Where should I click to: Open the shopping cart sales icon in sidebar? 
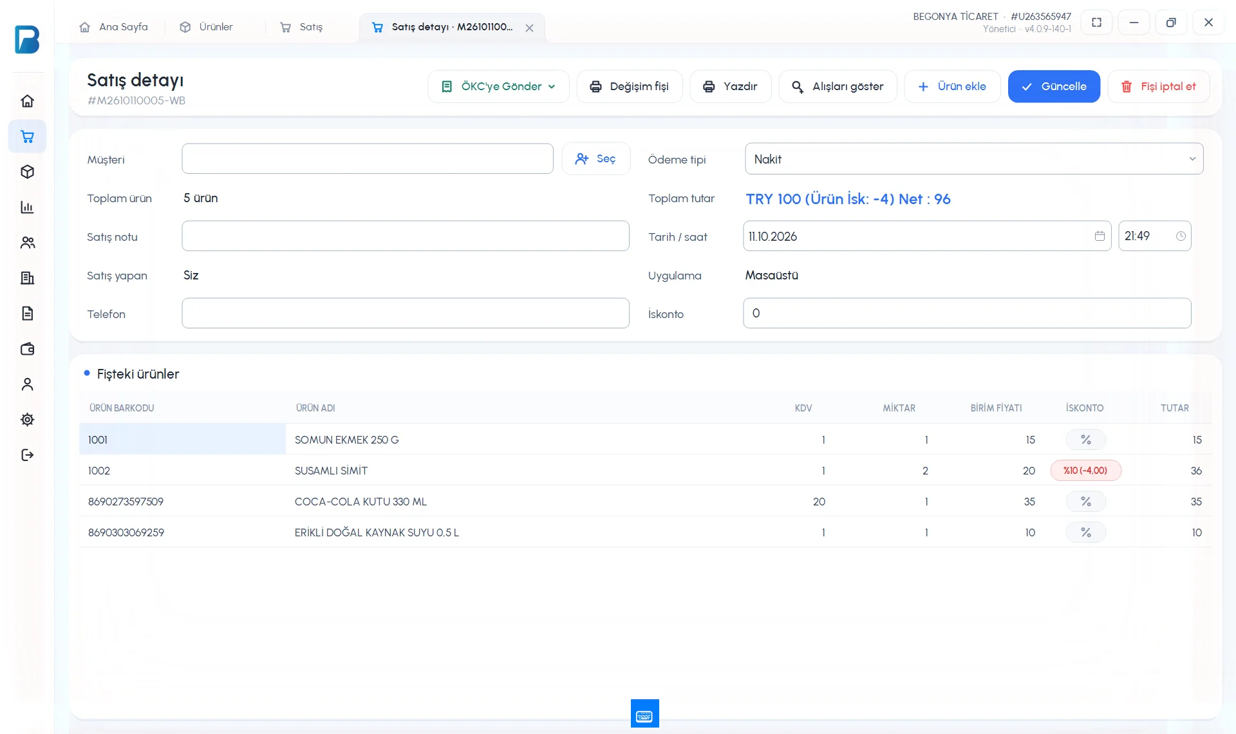coord(27,136)
